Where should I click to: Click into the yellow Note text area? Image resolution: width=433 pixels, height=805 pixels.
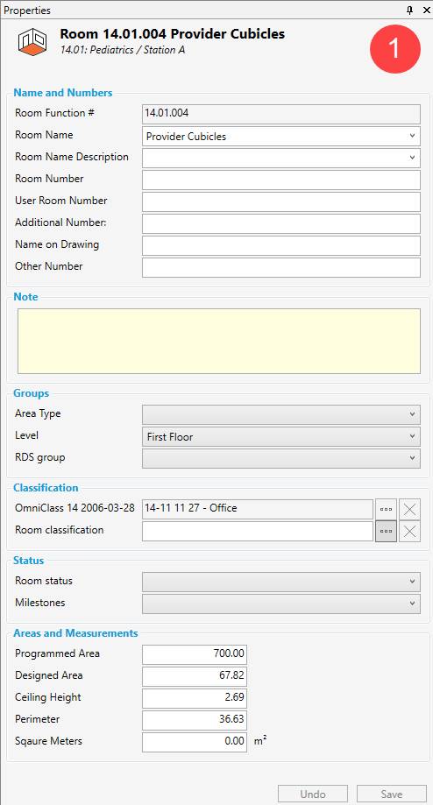coord(219,341)
